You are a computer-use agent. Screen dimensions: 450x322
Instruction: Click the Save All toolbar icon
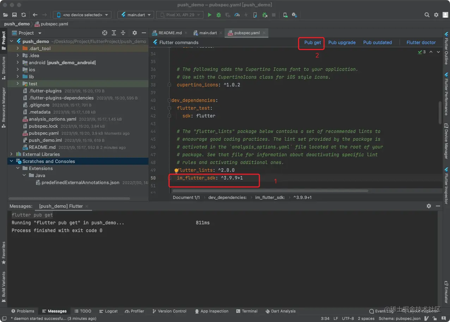click(14, 15)
